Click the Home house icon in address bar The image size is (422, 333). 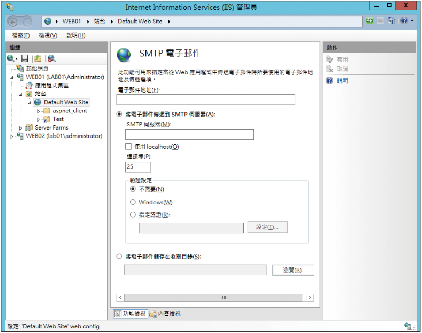[391, 21]
